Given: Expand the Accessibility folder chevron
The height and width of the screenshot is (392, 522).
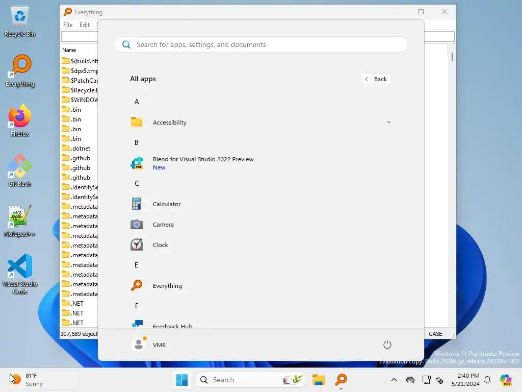Looking at the screenshot, I should click(x=388, y=122).
